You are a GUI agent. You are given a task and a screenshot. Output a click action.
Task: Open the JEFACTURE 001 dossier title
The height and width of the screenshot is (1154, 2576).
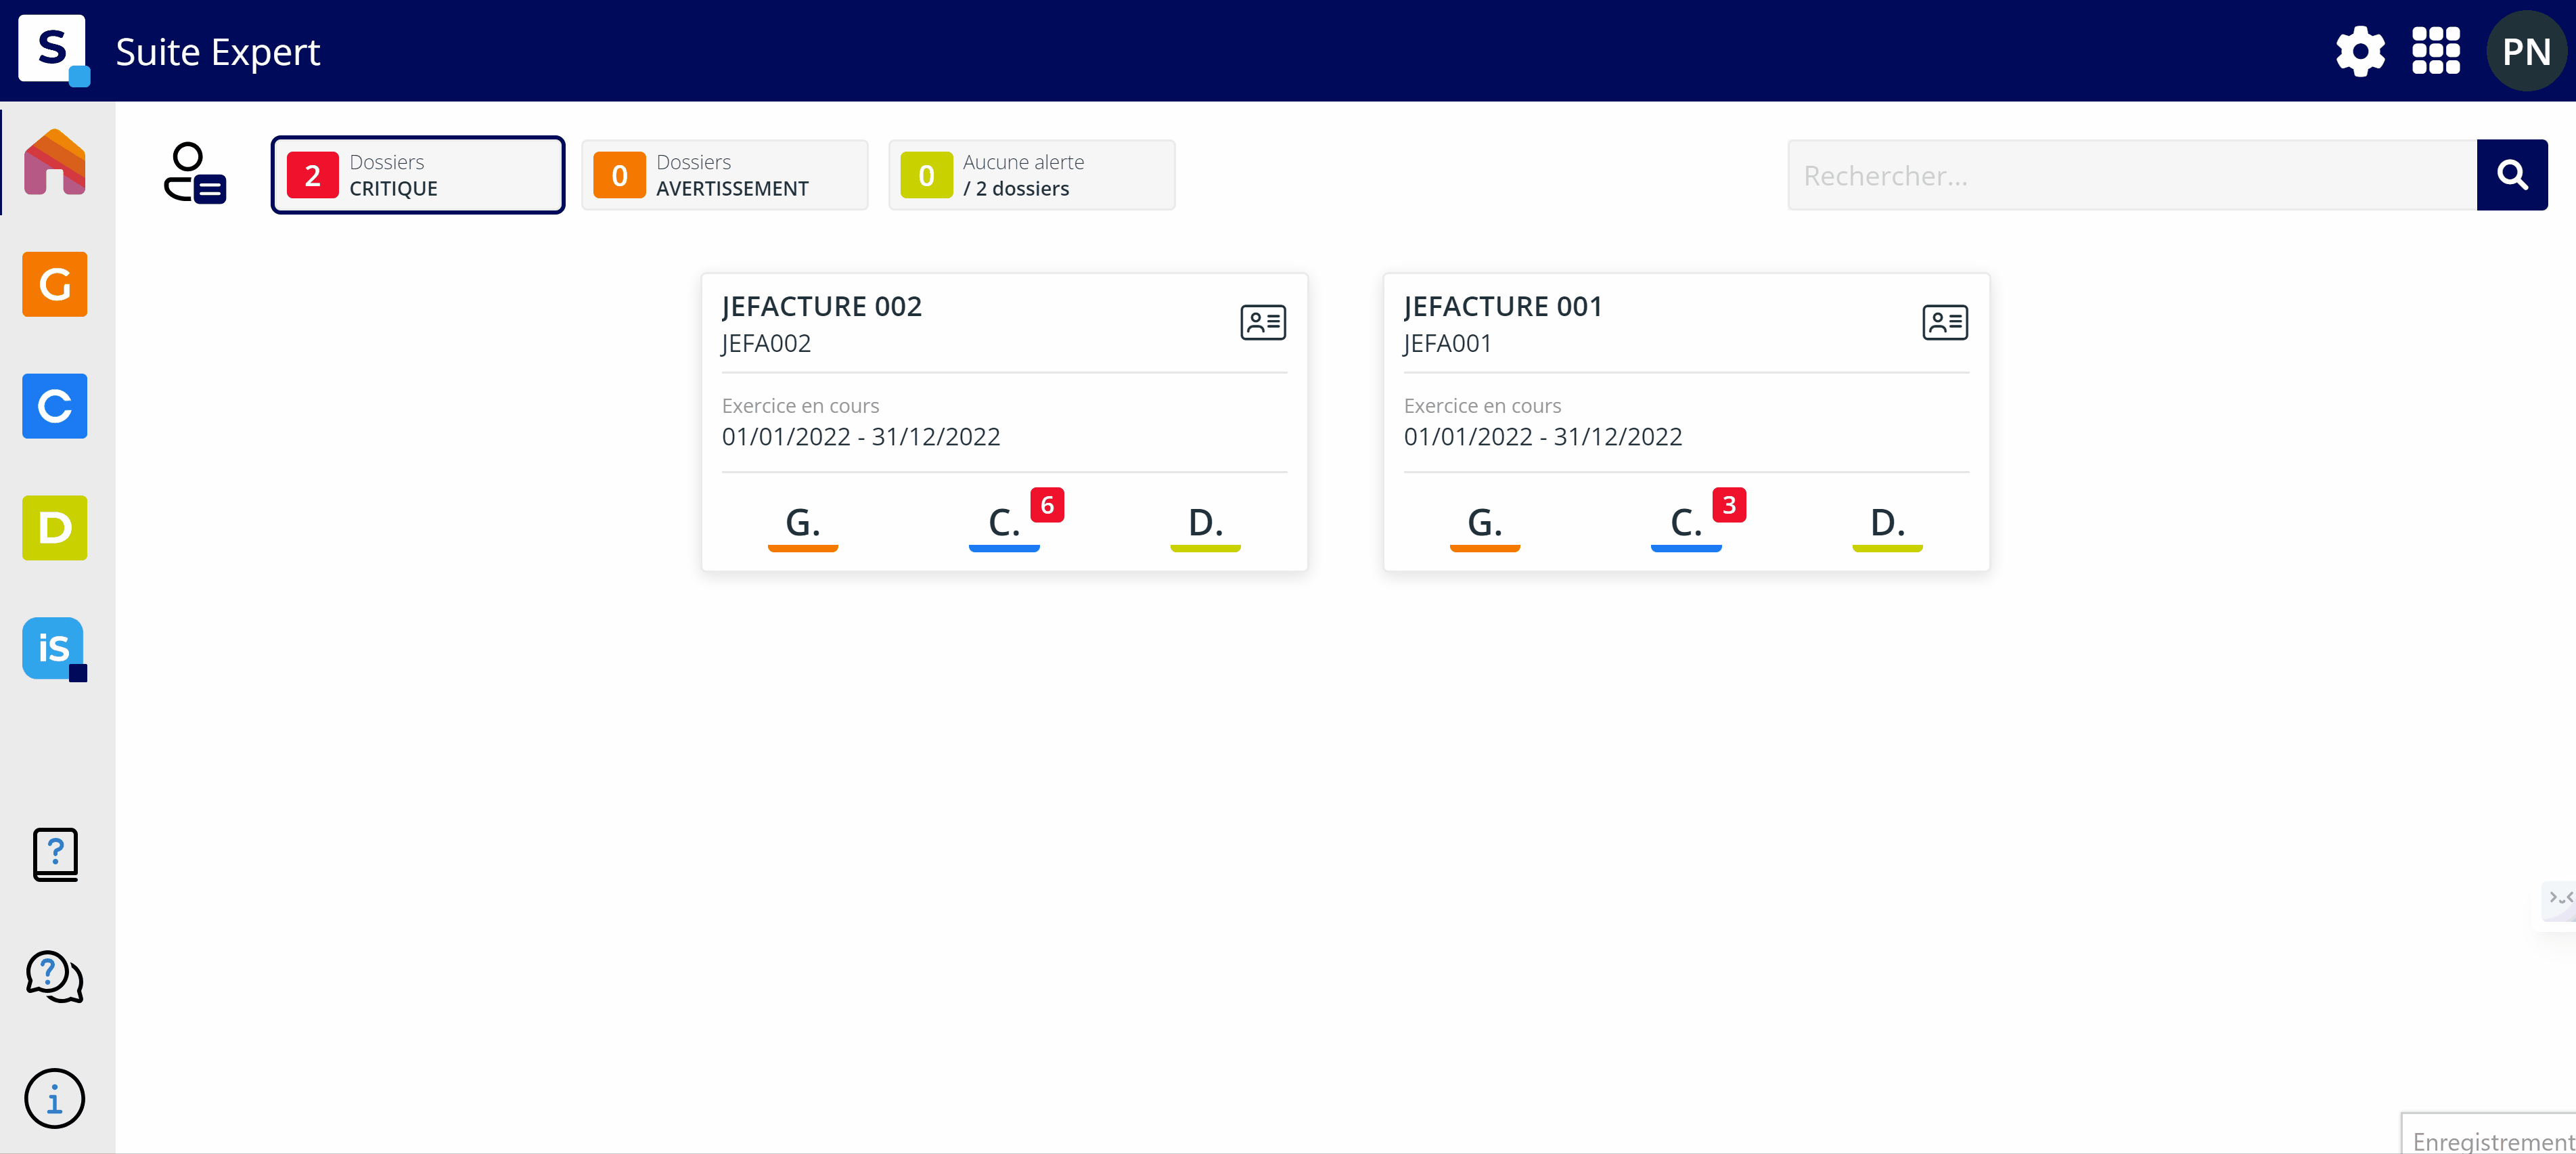(x=1503, y=306)
